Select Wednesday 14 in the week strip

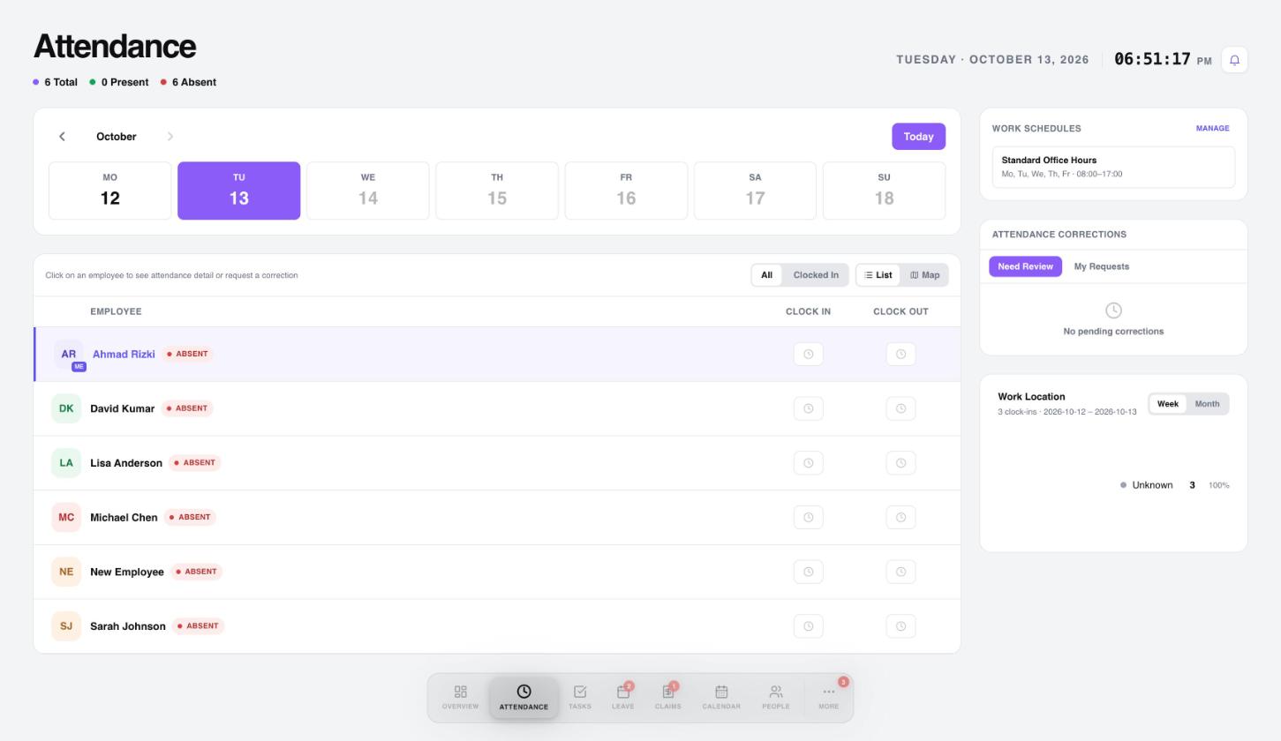[368, 191]
